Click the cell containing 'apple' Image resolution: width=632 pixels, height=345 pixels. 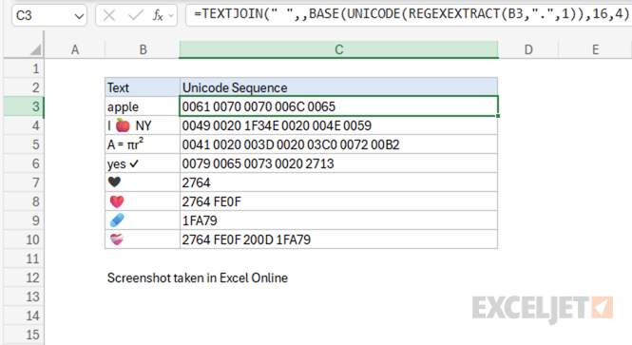click(143, 106)
